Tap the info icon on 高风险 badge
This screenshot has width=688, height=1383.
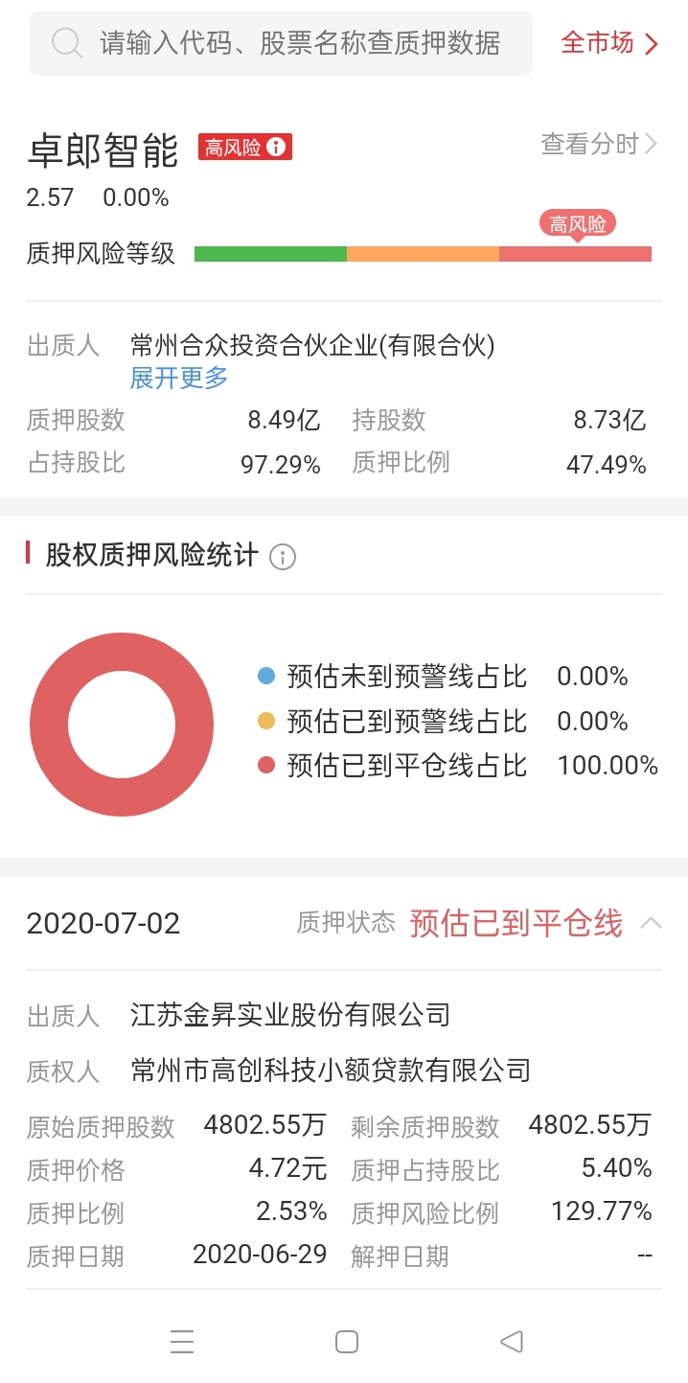click(x=276, y=147)
